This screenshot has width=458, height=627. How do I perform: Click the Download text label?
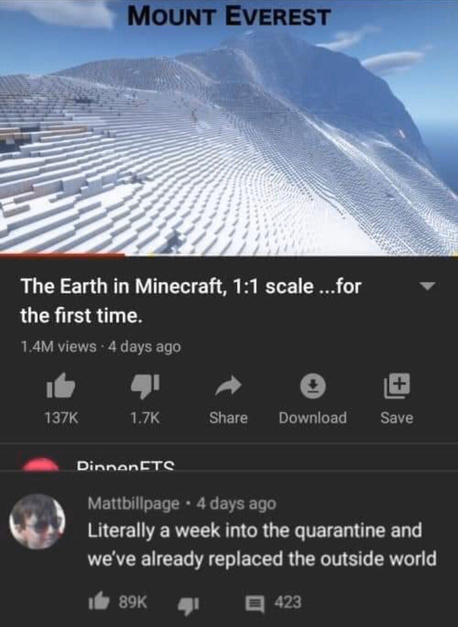click(x=313, y=418)
